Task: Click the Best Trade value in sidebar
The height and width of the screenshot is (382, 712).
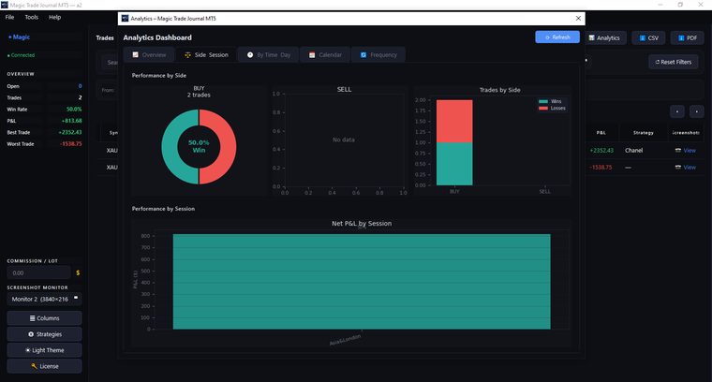Action: pos(70,132)
